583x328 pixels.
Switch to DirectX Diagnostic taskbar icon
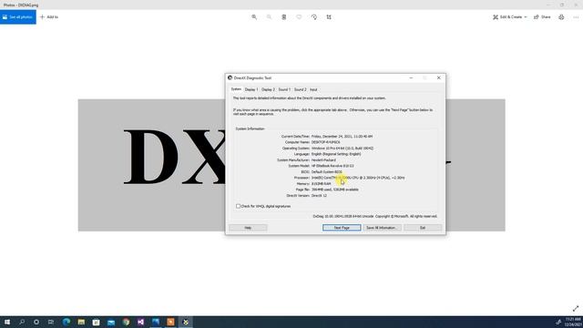pos(186,322)
